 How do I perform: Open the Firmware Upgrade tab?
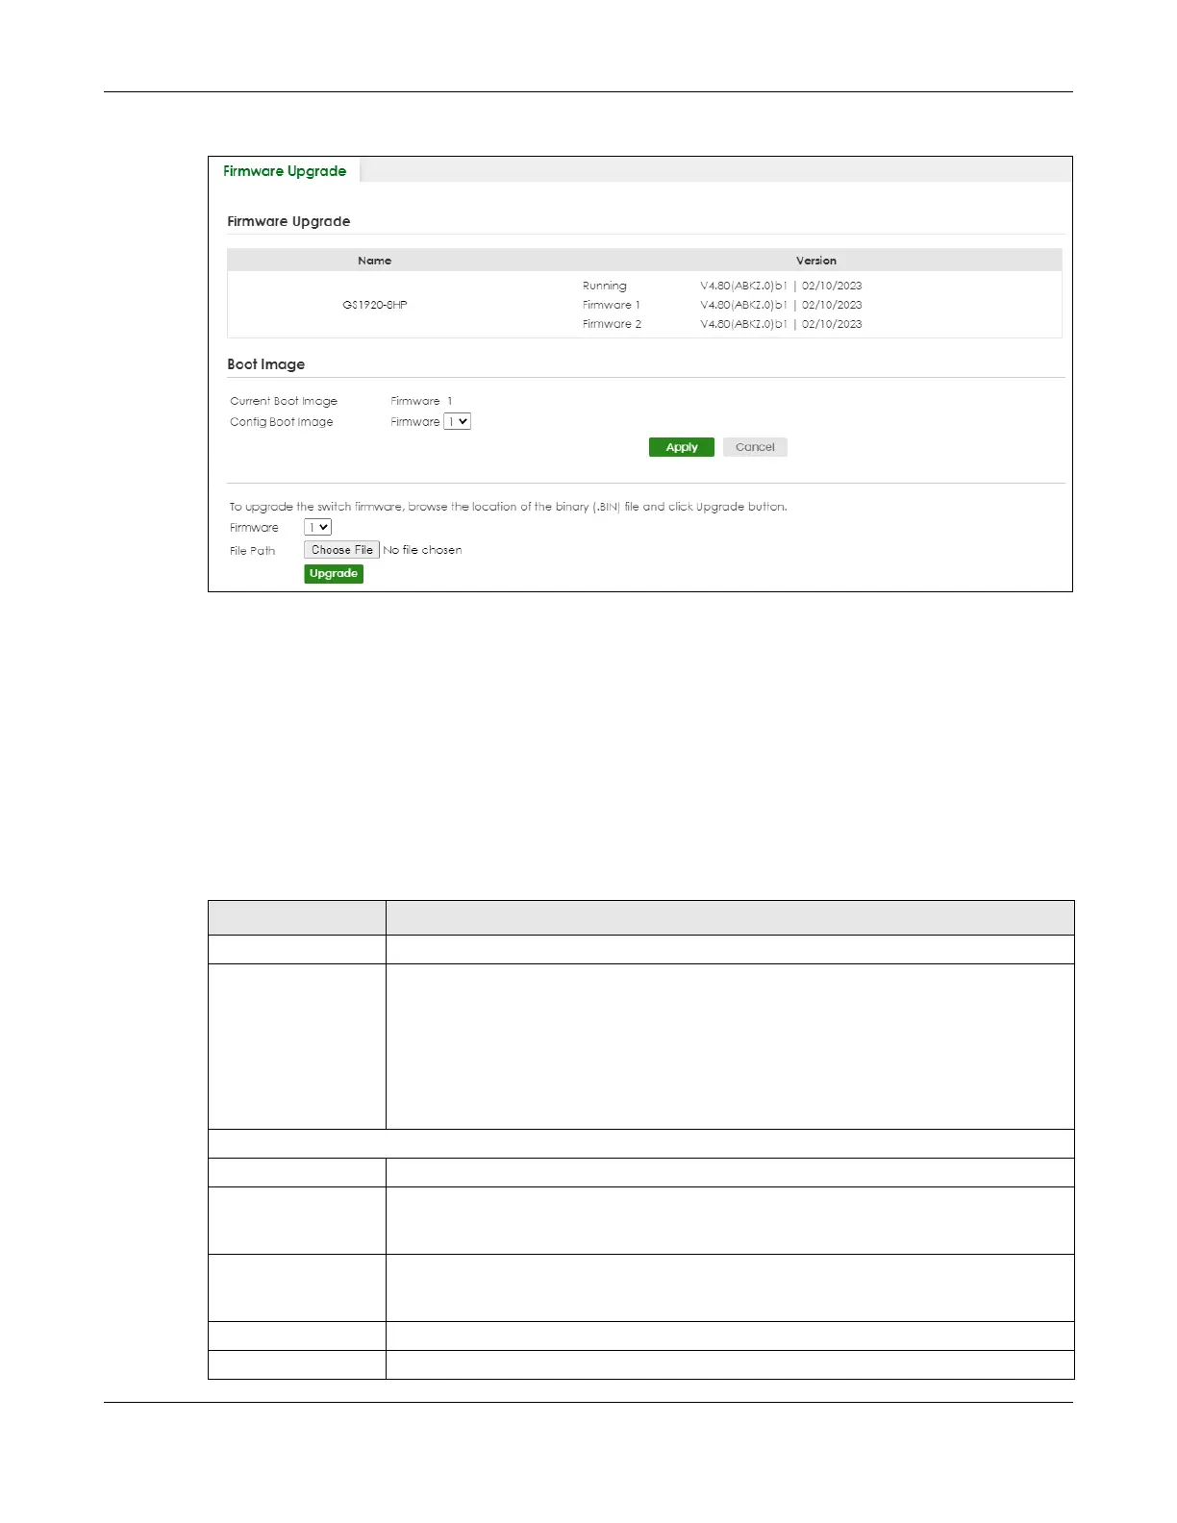click(x=285, y=171)
